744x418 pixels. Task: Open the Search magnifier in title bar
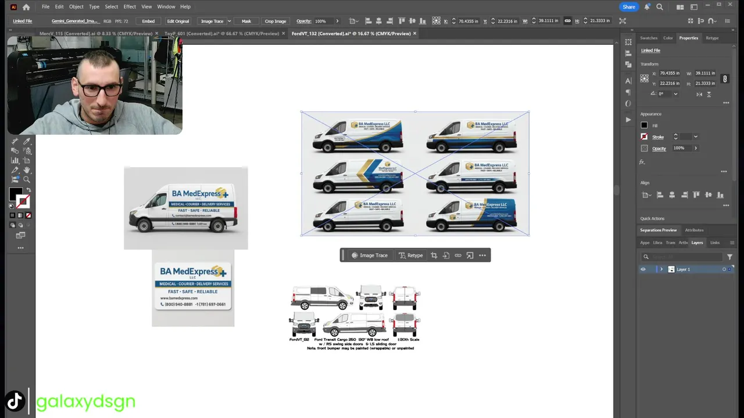pos(660,7)
